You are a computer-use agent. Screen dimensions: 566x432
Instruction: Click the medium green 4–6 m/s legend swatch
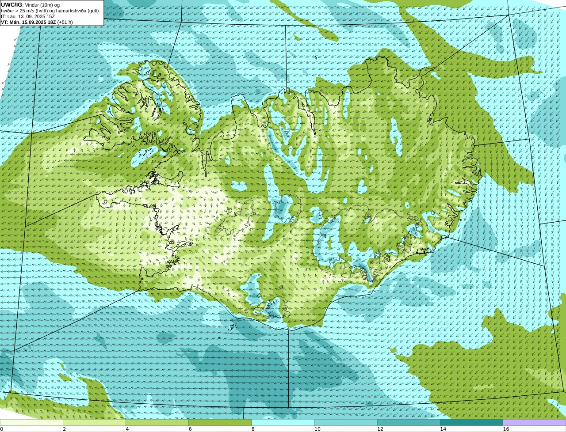[x=157, y=422]
